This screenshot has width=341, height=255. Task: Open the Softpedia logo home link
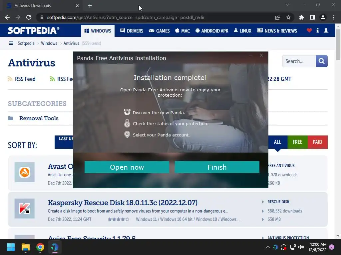34,30
